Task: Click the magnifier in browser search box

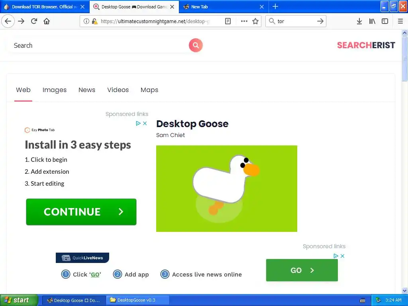Action: (272, 21)
